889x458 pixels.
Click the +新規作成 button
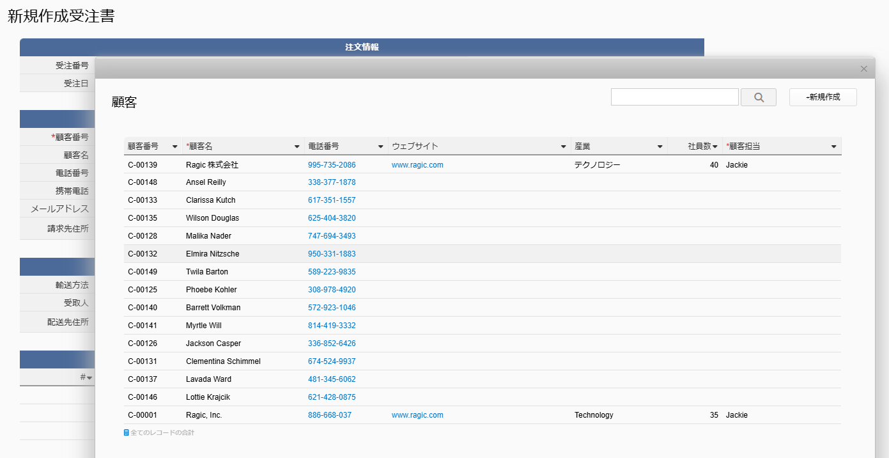point(823,97)
